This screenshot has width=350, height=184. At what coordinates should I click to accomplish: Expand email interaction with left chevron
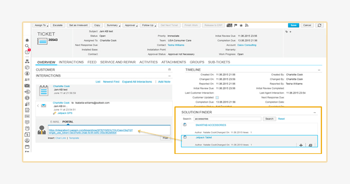click(38, 105)
